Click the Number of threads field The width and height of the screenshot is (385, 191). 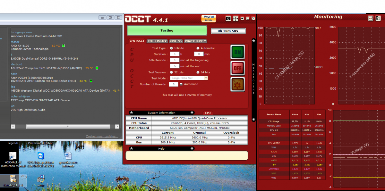click(174, 84)
